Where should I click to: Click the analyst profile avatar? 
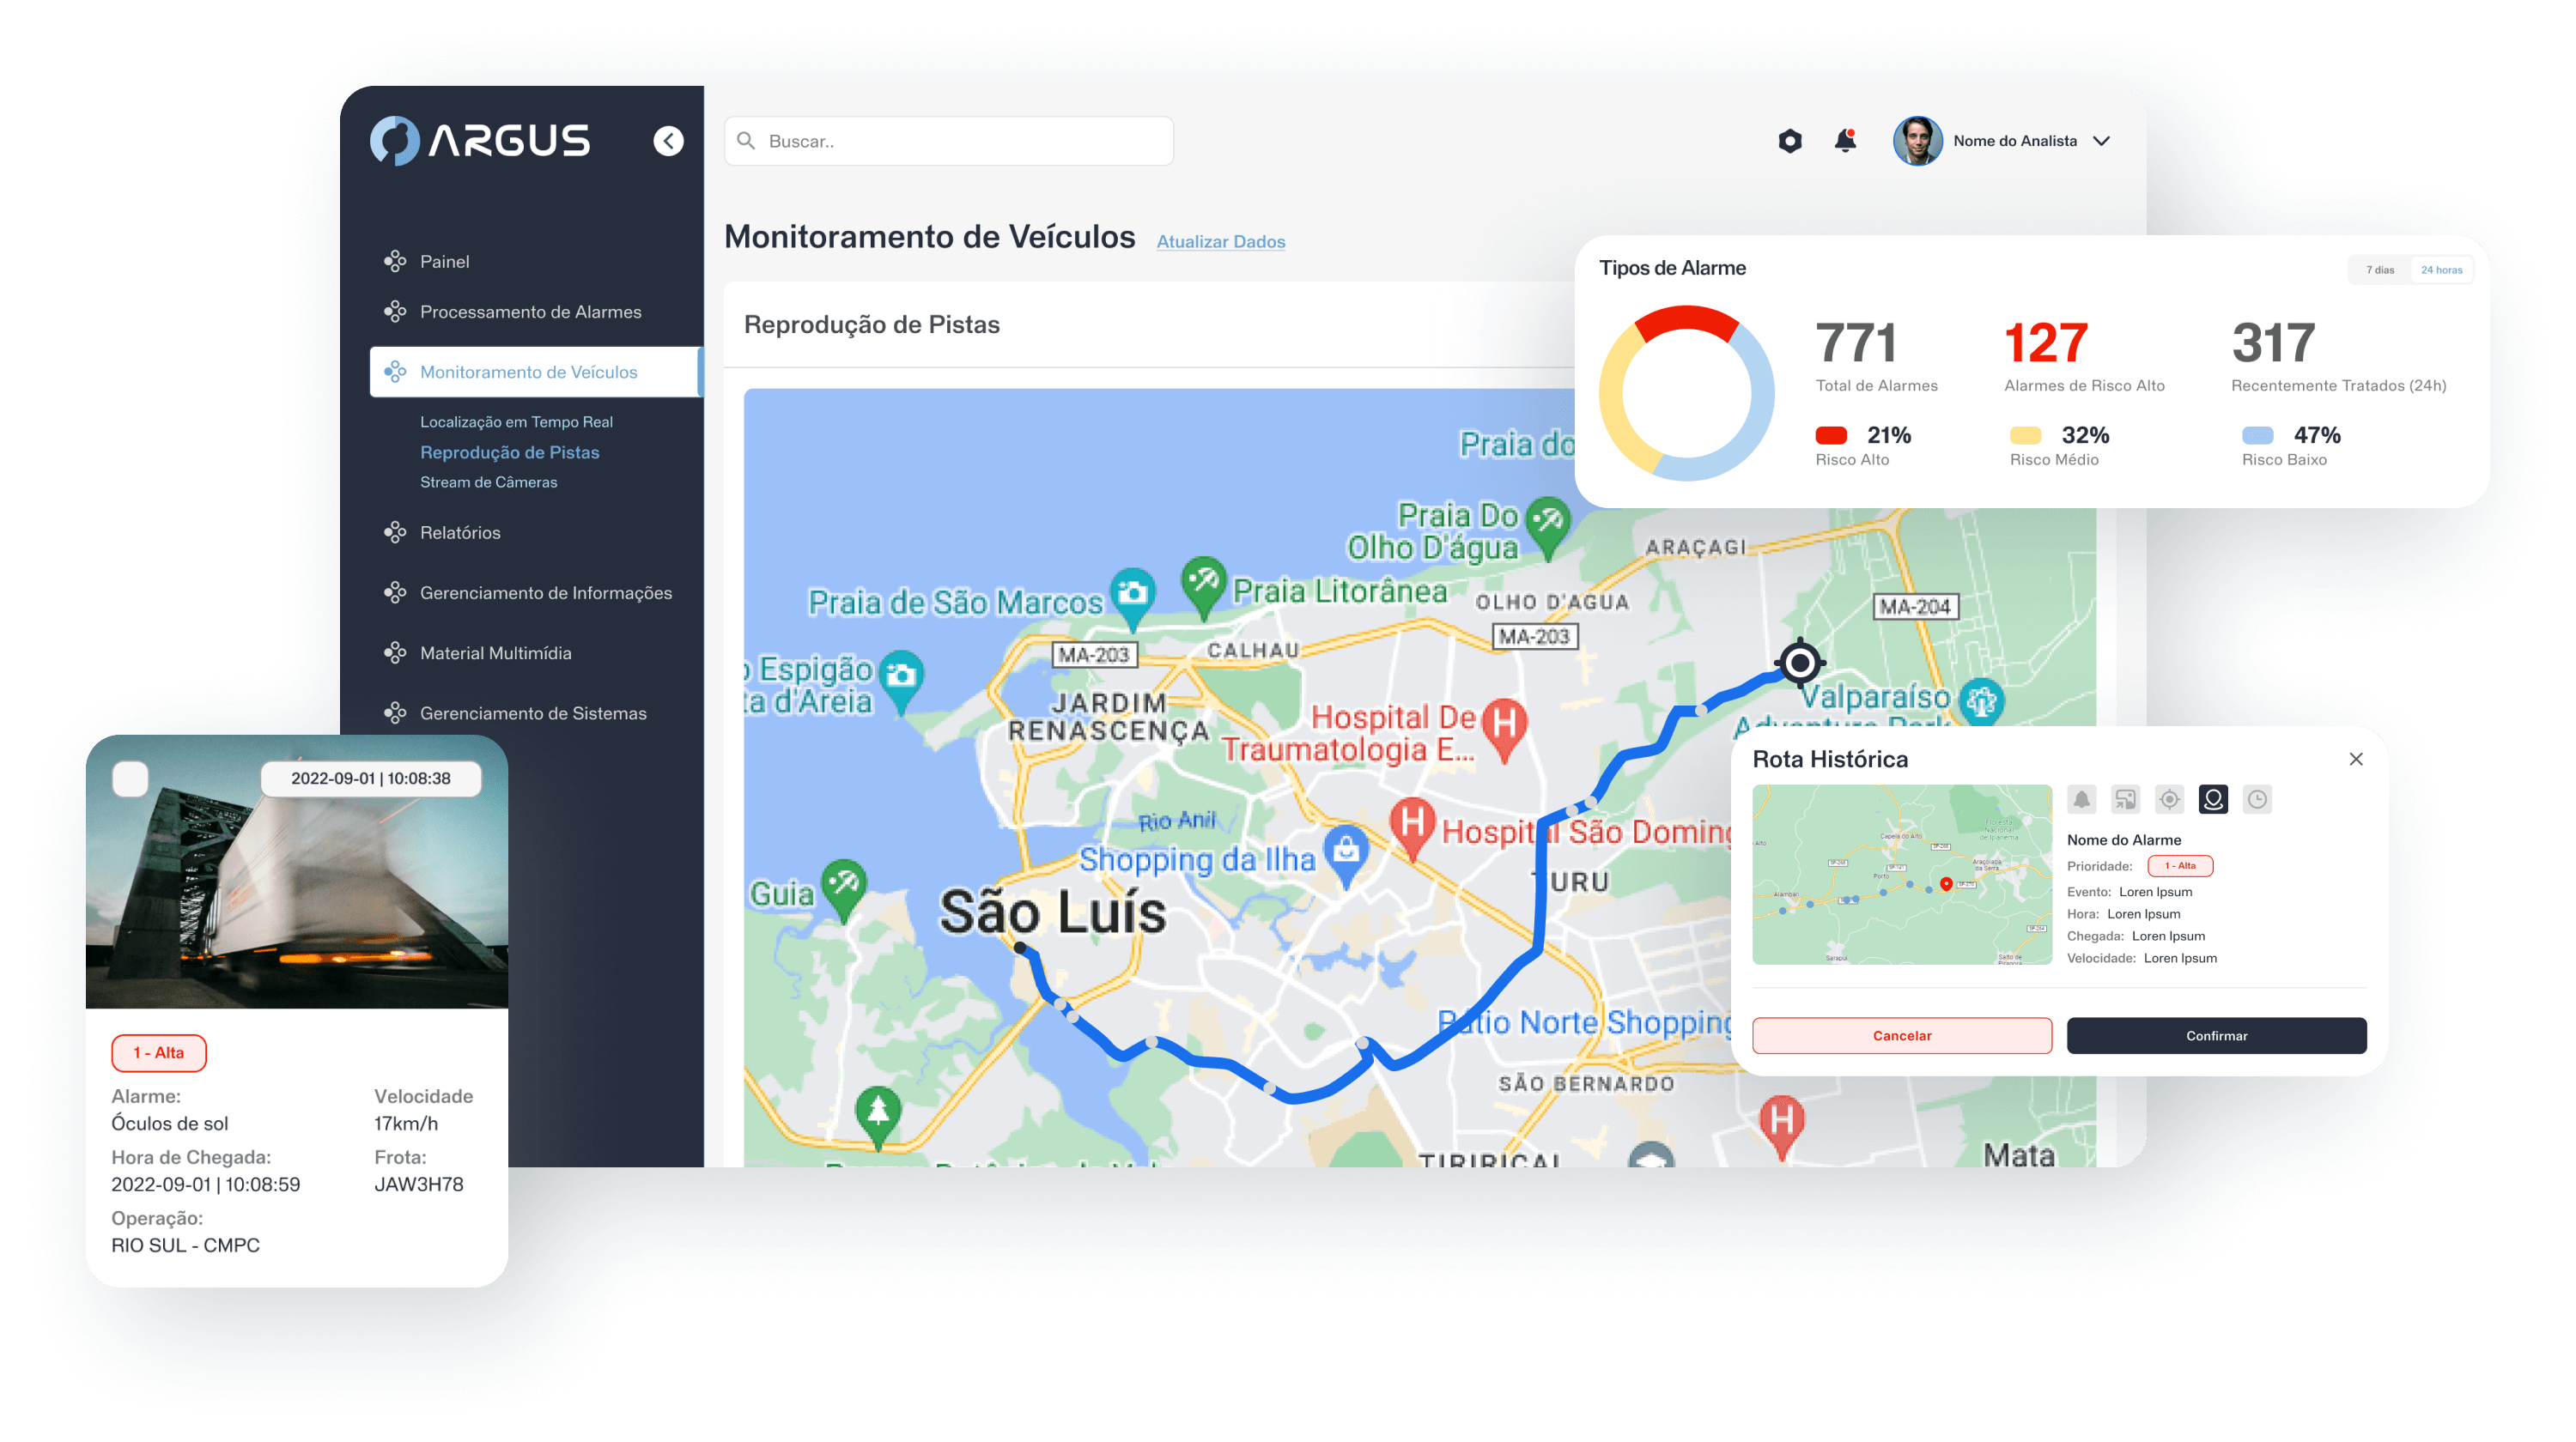1917,141
